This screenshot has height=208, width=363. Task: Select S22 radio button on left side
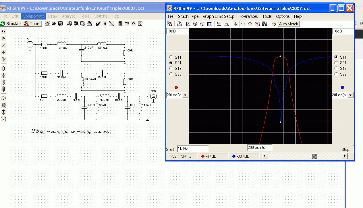coord(171,74)
